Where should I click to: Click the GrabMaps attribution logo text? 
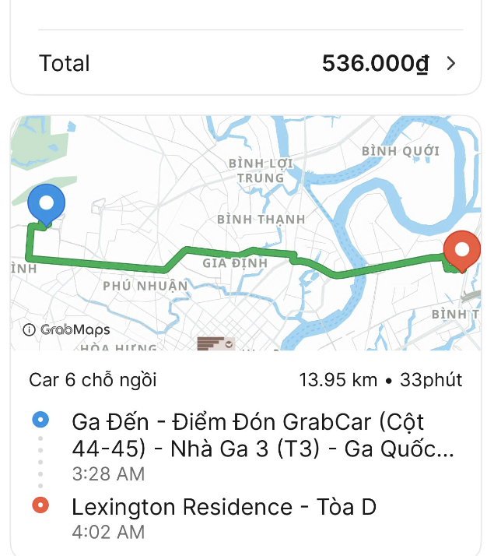75,329
